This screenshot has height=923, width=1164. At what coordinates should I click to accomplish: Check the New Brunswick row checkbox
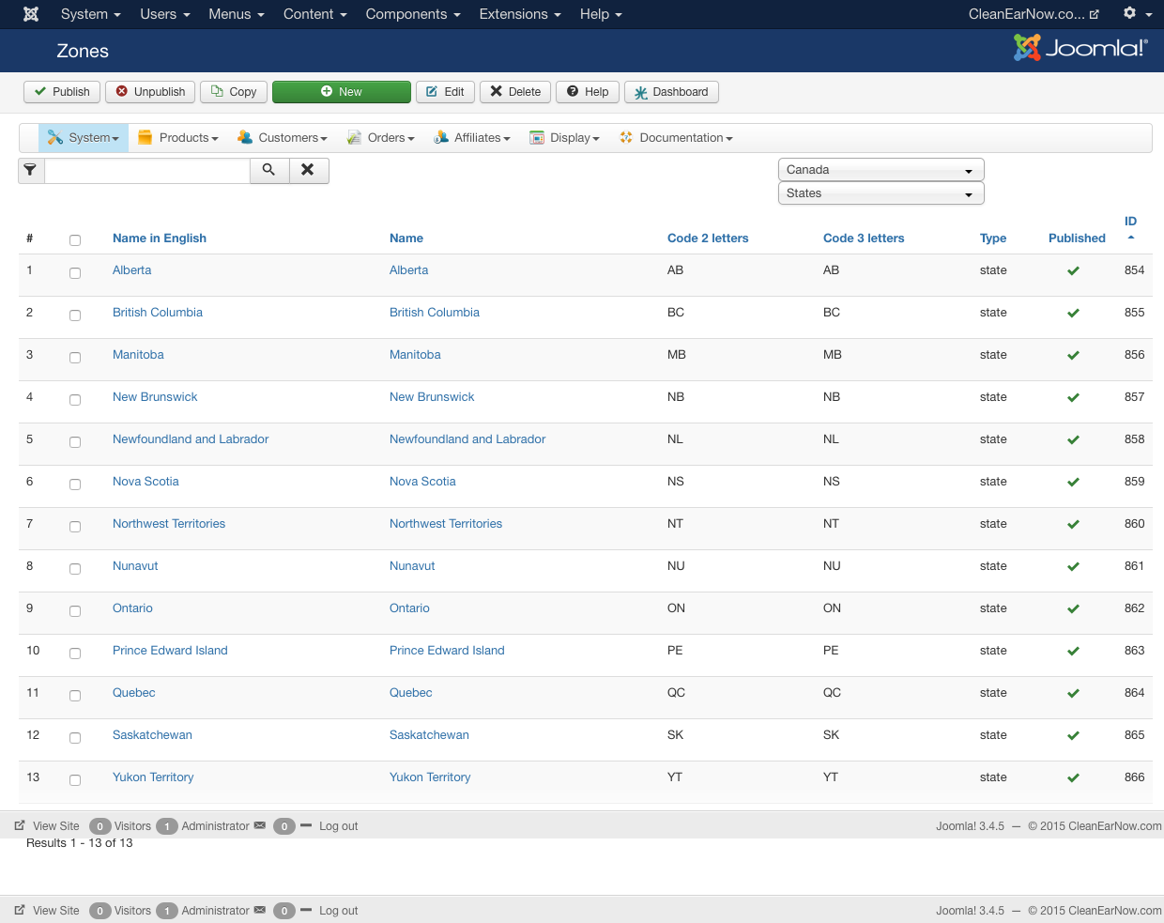pyautogui.click(x=75, y=400)
